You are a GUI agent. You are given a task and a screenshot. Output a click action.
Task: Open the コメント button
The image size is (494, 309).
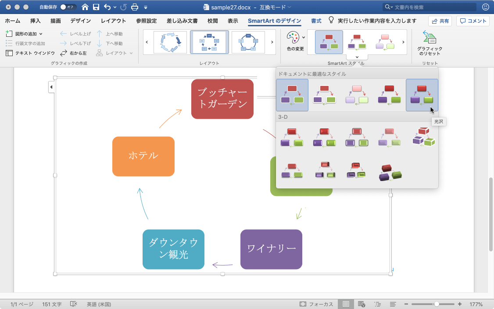coord(473,21)
